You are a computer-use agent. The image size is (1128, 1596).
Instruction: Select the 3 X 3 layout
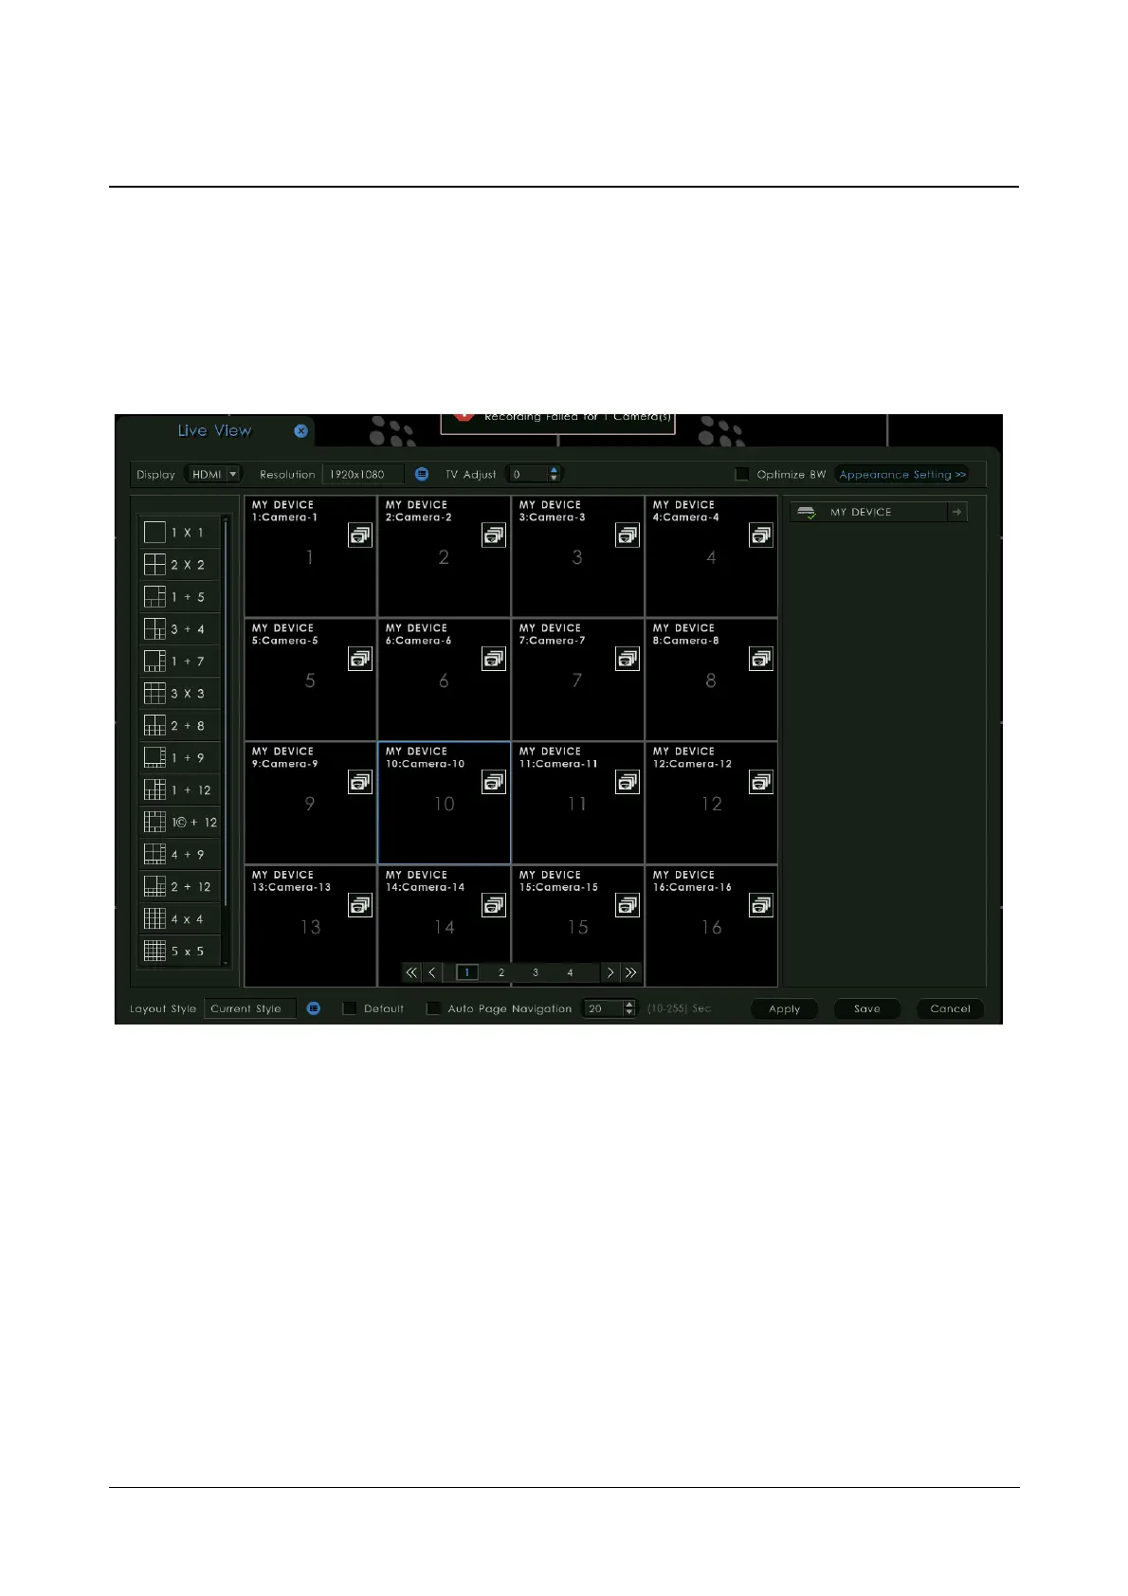point(180,694)
